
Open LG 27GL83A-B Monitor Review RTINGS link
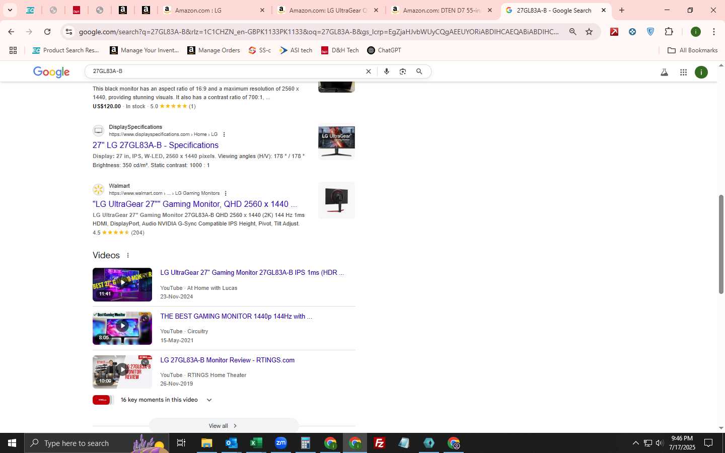coord(228,360)
